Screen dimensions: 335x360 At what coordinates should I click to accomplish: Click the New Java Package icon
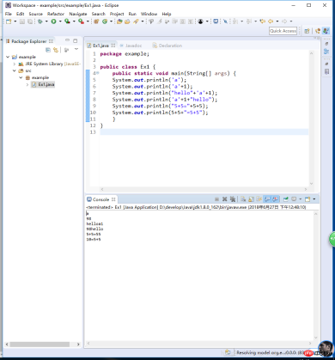coord(96,21)
